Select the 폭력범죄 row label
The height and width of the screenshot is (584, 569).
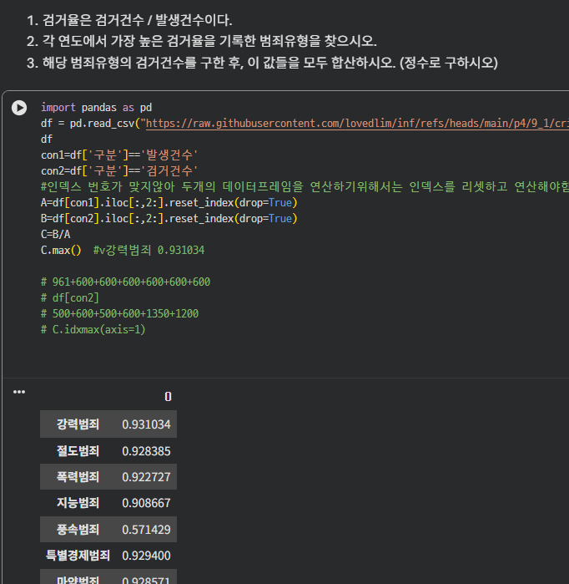point(78,477)
